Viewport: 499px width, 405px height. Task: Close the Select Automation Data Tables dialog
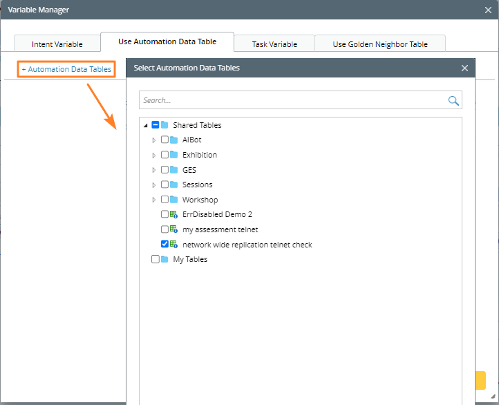[464, 68]
